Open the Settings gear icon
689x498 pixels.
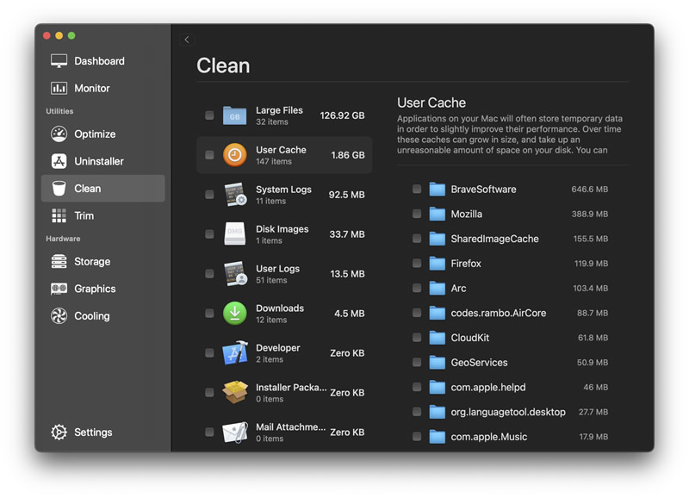click(59, 432)
